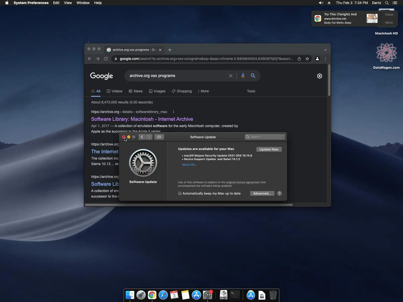Open Notification Center list icon
403x302 pixels.
pos(395,3)
